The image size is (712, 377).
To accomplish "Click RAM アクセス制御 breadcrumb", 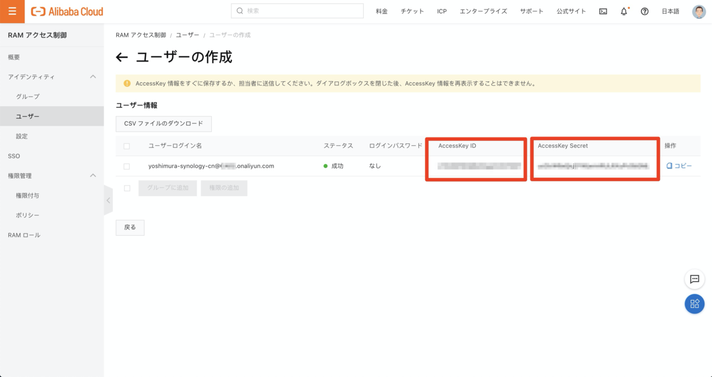I will click(141, 35).
